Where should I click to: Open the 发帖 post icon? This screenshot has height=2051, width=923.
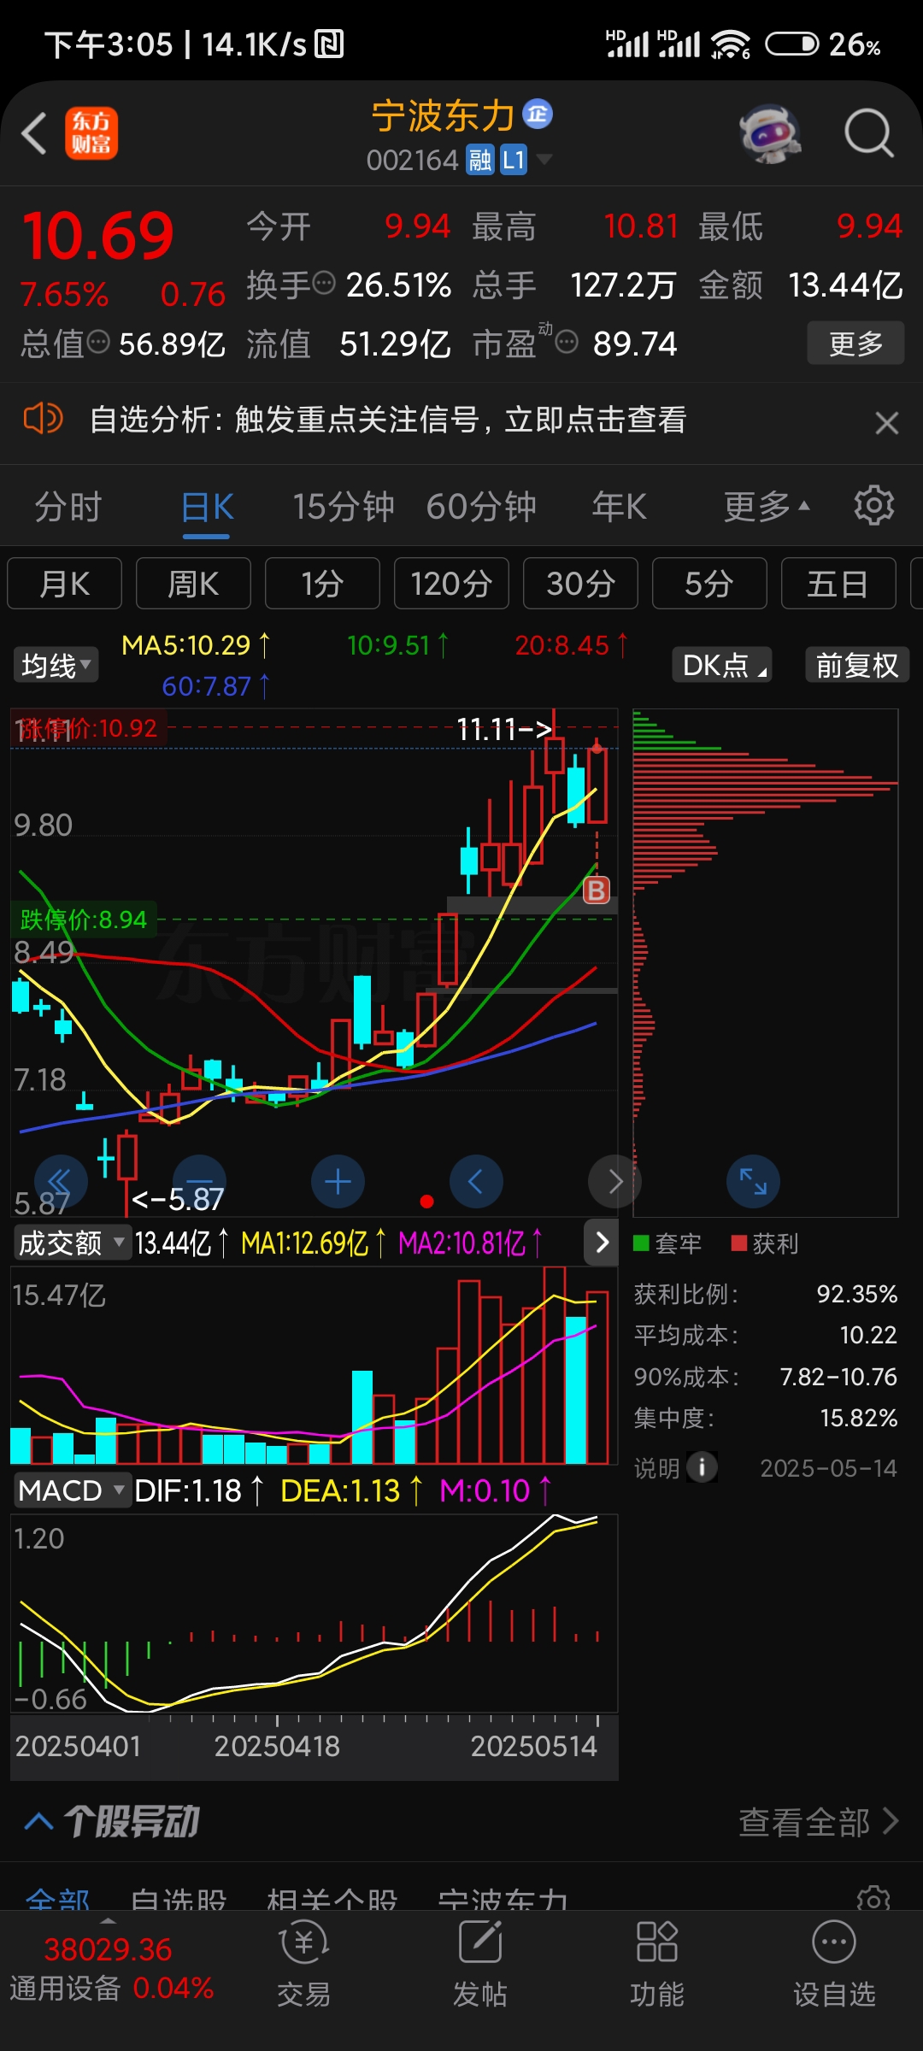point(480,1963)
